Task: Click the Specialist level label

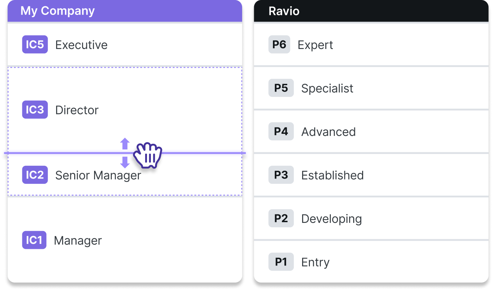Action: [x=327, y=88]
